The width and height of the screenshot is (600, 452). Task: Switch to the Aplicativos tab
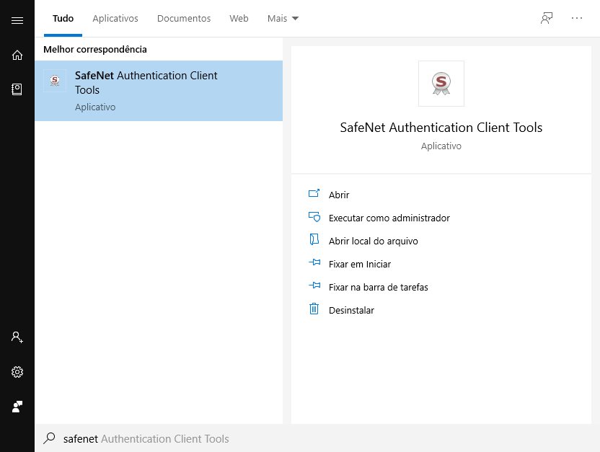(x=115, y=19)
